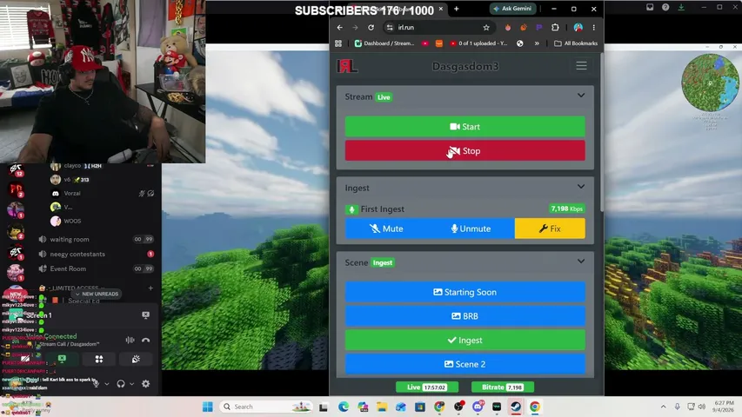Open Discord user settings gear
This screenshot has width=742, height=417.
[x=146, y=383]
